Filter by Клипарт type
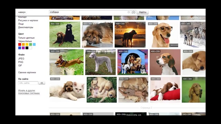 coord(22,17)
